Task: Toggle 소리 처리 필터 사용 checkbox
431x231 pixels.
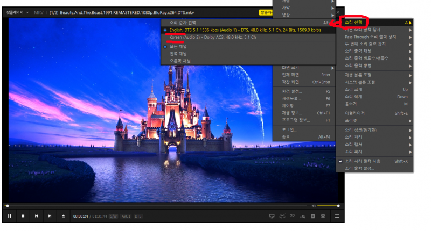Action: (374, 161)
